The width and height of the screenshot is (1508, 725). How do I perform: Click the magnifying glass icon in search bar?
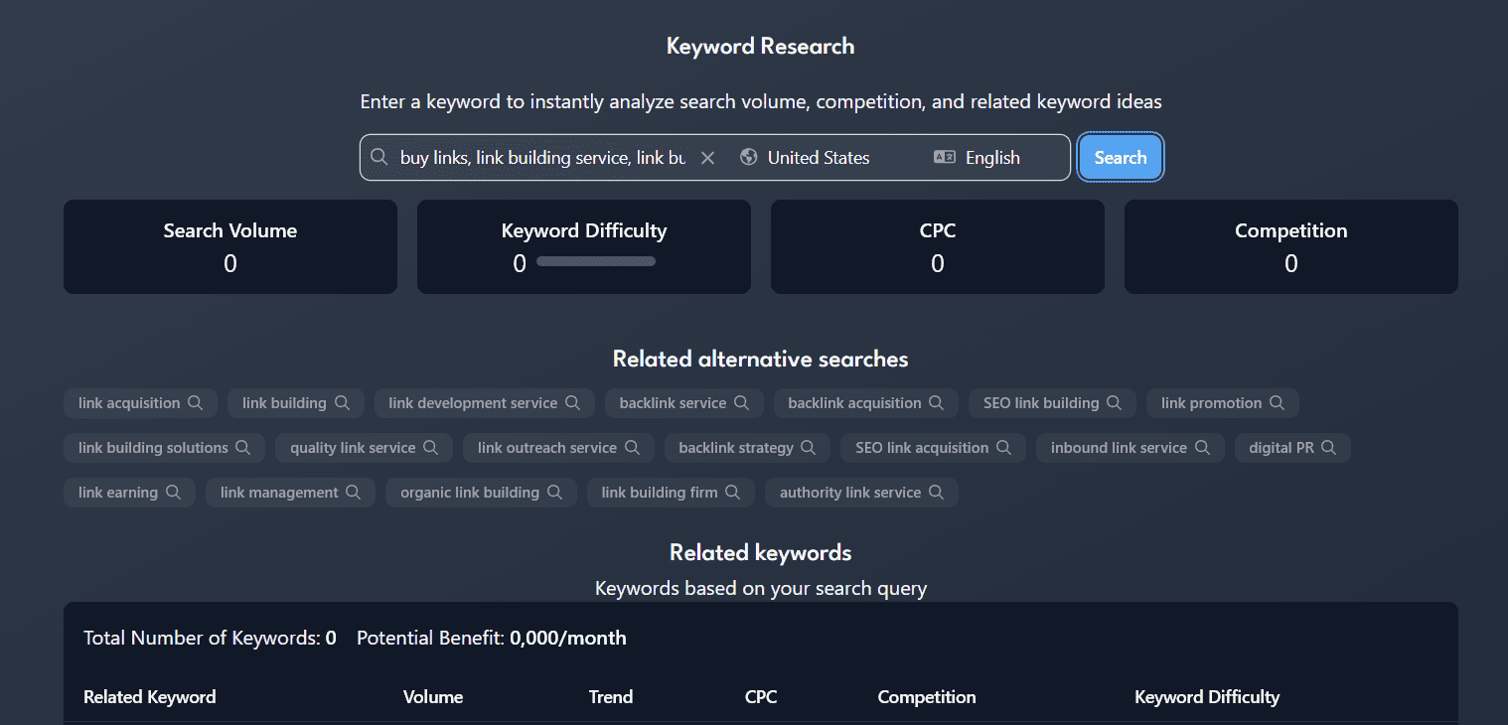point(380,157)
